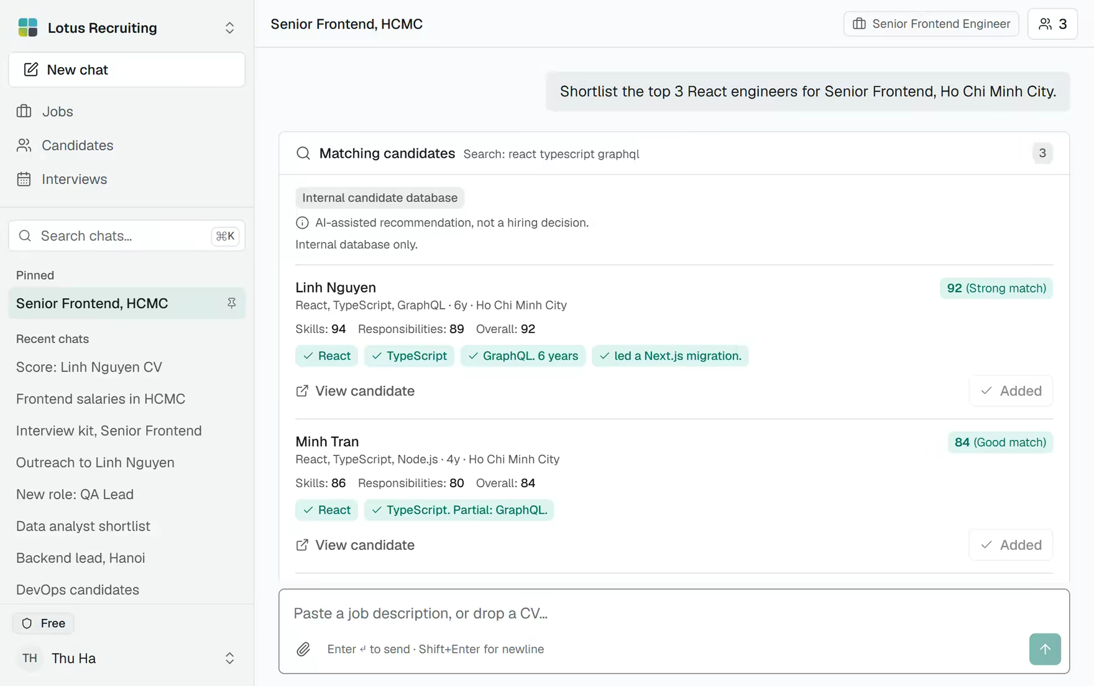Click in the job description message box
The image size is (1094, 686).
674,613
